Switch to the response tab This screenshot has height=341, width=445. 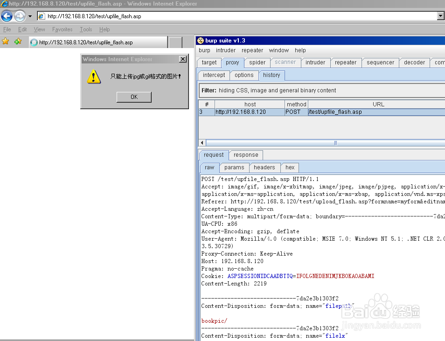[246, 155]
